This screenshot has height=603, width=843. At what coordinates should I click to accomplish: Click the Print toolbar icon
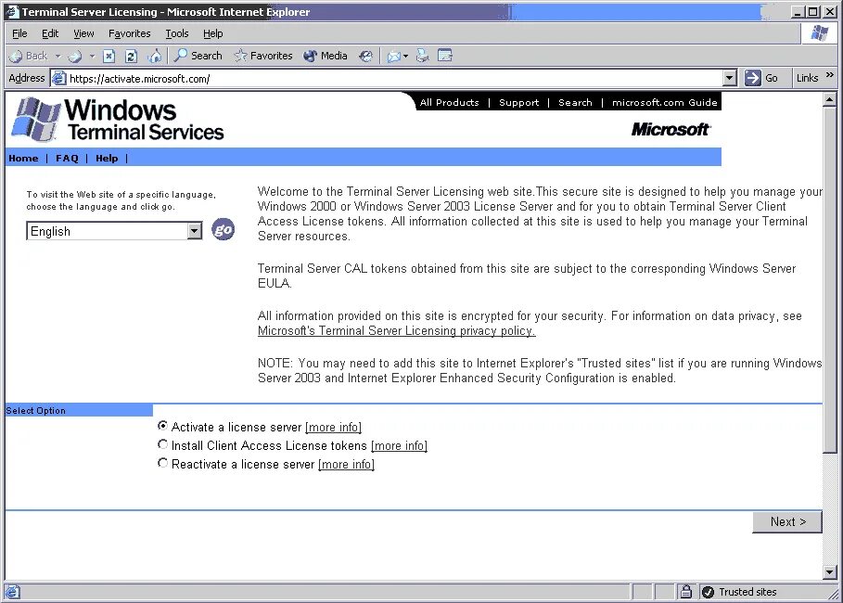423,56
